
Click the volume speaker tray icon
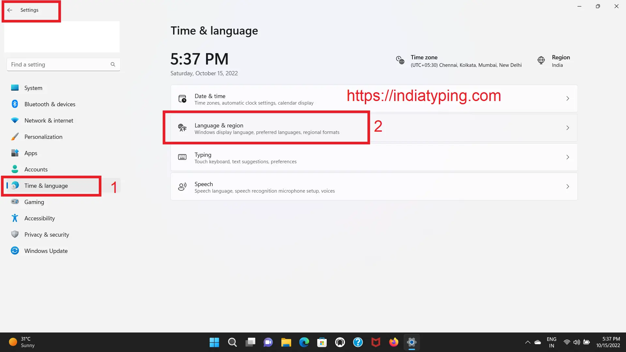tap(576, 342)
